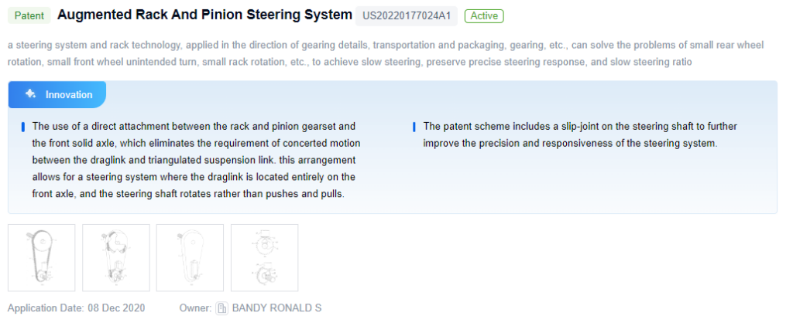Click patent number US20220177024A1

(x=407, y=15)
